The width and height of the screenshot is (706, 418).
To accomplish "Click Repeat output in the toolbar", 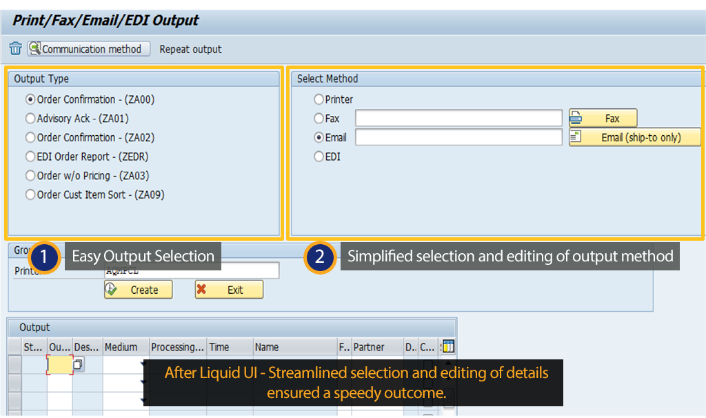I will [190, 49].
